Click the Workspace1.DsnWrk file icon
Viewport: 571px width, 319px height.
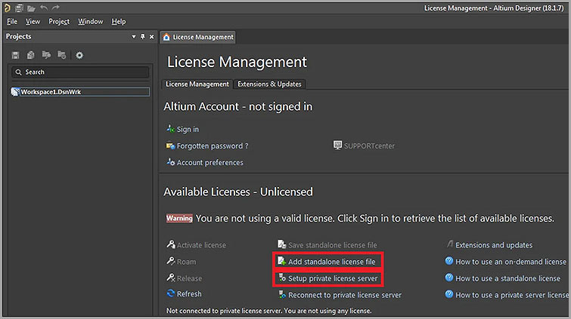point(15,92)
